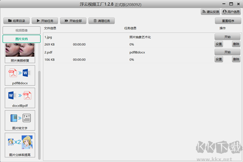Start the 2.pdf task with 开始
The height and width of the screenshot is (162, 243).
coord(228,52)
